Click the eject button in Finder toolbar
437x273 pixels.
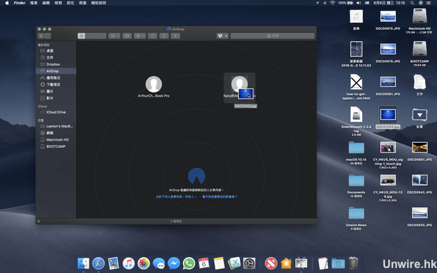(x=175, y=35)
